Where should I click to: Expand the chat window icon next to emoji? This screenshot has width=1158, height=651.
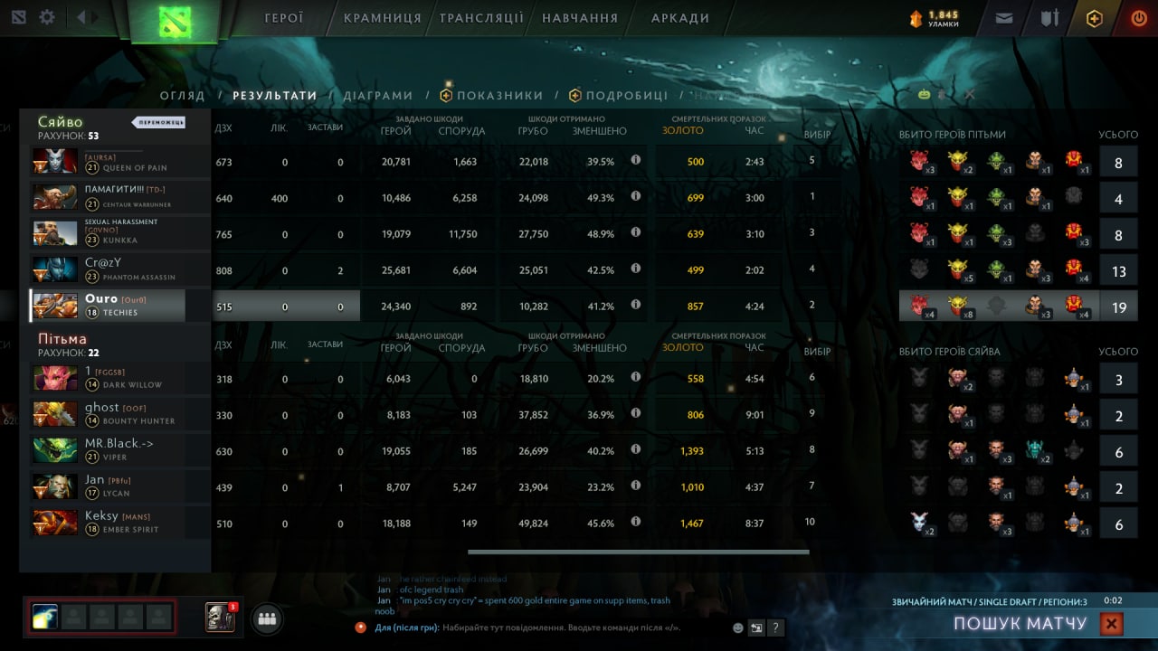(x=756, y=627)
